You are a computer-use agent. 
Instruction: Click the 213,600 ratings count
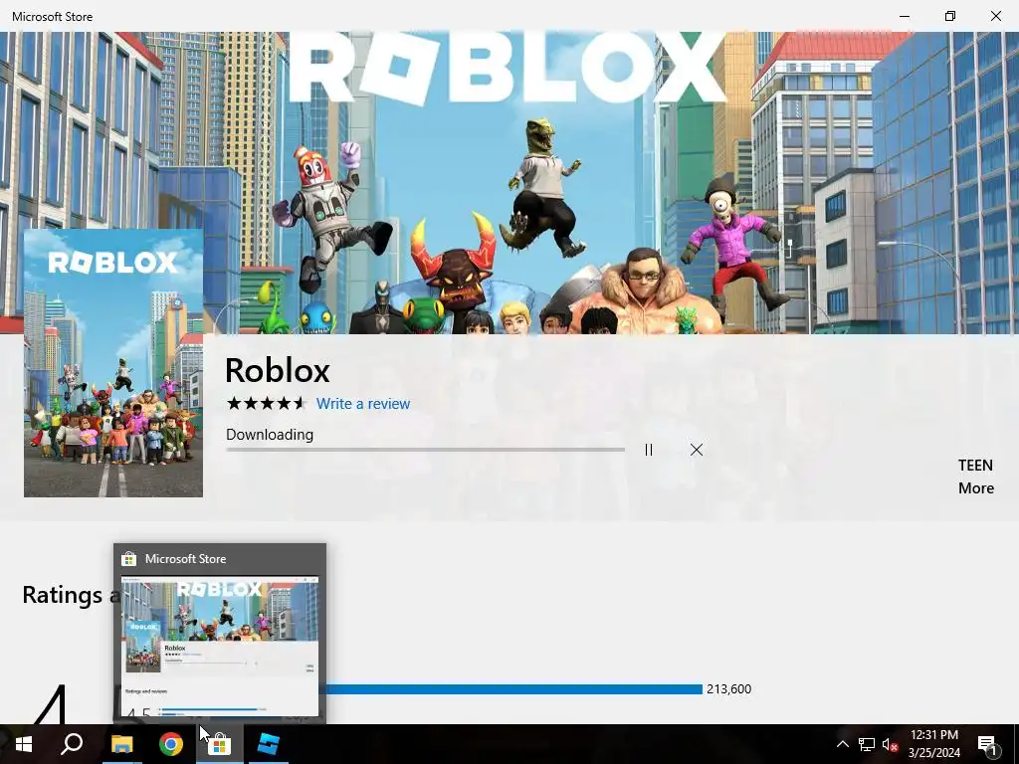tap(729, 689)
